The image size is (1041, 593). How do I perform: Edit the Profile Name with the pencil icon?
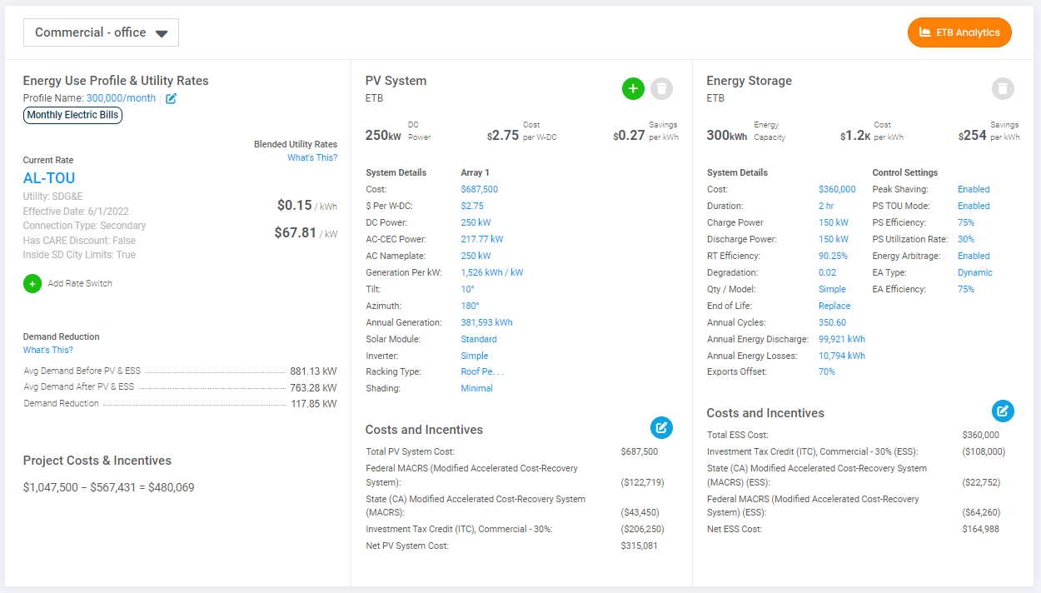(172, 97)
